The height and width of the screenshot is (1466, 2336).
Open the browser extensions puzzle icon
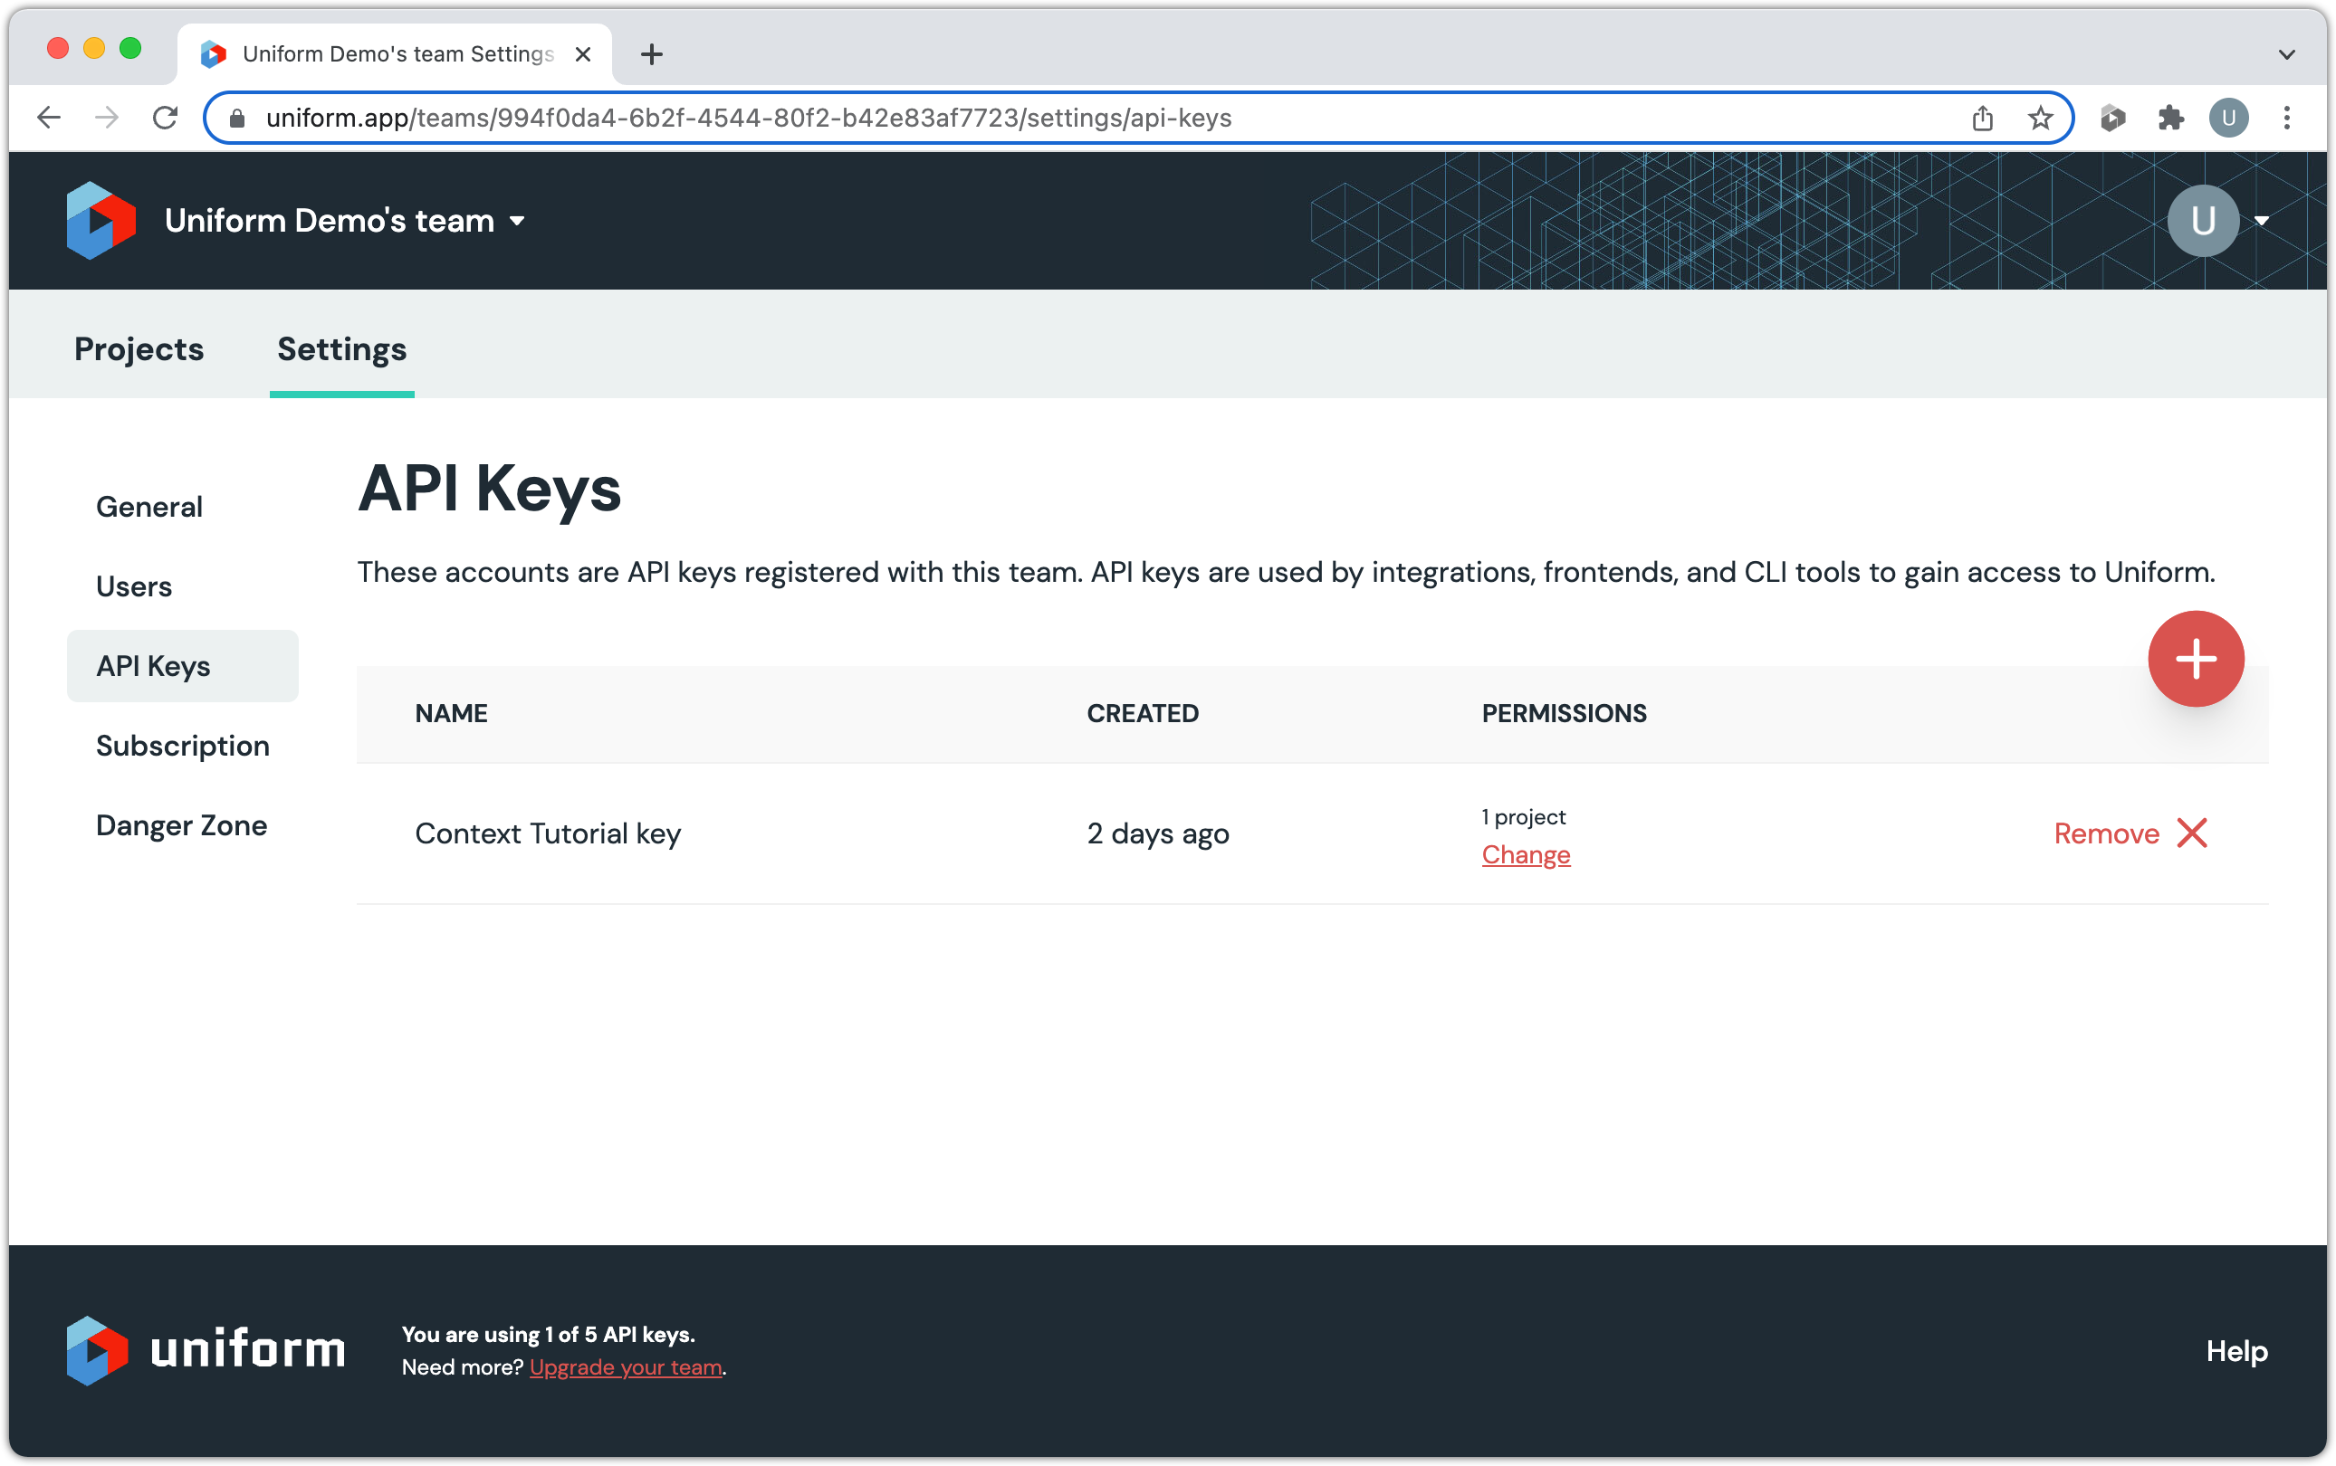(x=2169, y=119)
